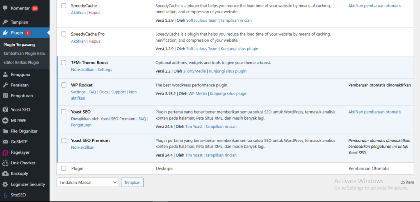
Task: Click Kunjungi situs plugin for WP Rocket
Action: coord(229,94)
